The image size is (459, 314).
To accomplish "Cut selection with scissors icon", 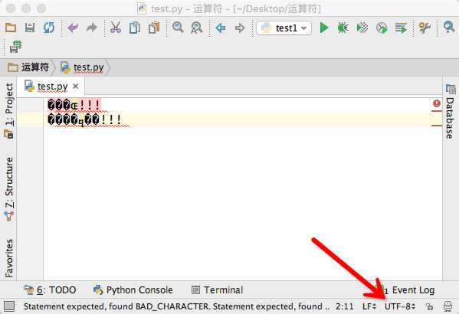I will click(116, 28).
